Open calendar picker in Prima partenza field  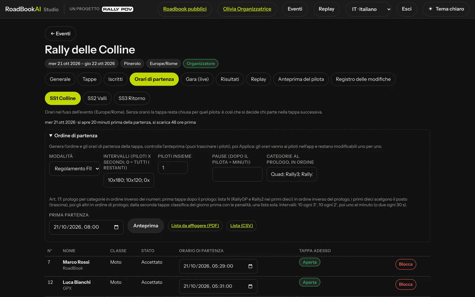click(x=116, y=227)
